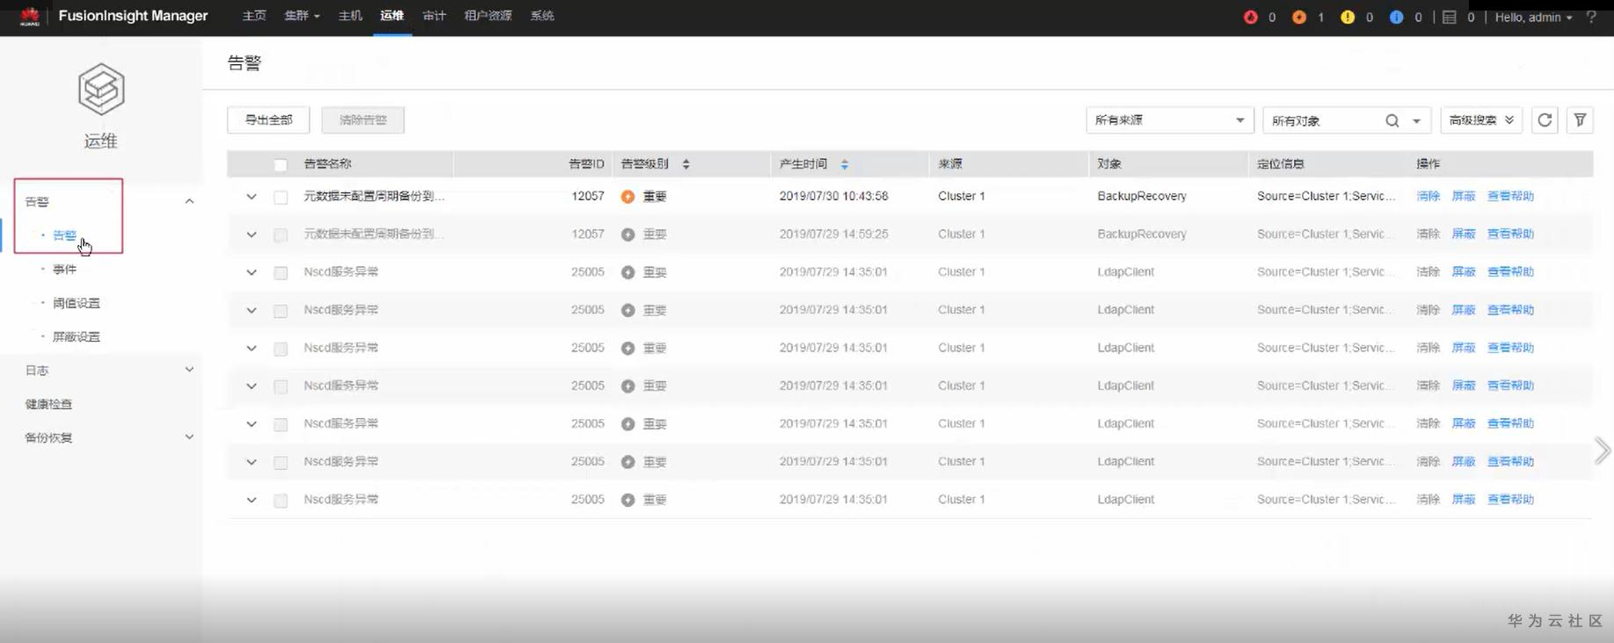Image resolution: width=1614 pixels, height=643 pixels.
Task: Go to the 主页 tab
Action: (254, 16)
